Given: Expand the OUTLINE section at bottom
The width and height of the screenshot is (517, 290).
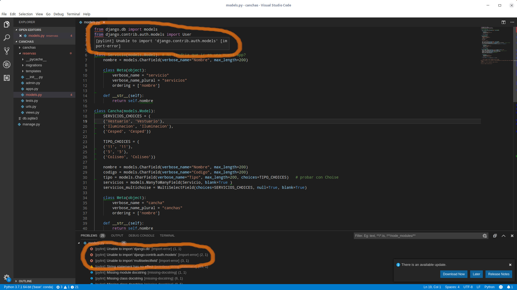Looking at the screenshot, I should (x=17, y=281).
